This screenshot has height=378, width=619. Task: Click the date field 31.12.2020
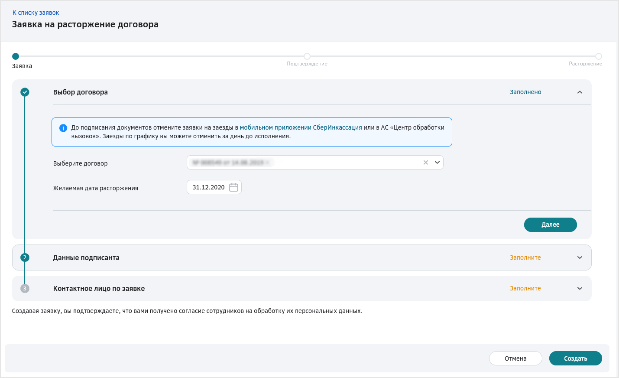pyautogui.click(x=214, y=187)
